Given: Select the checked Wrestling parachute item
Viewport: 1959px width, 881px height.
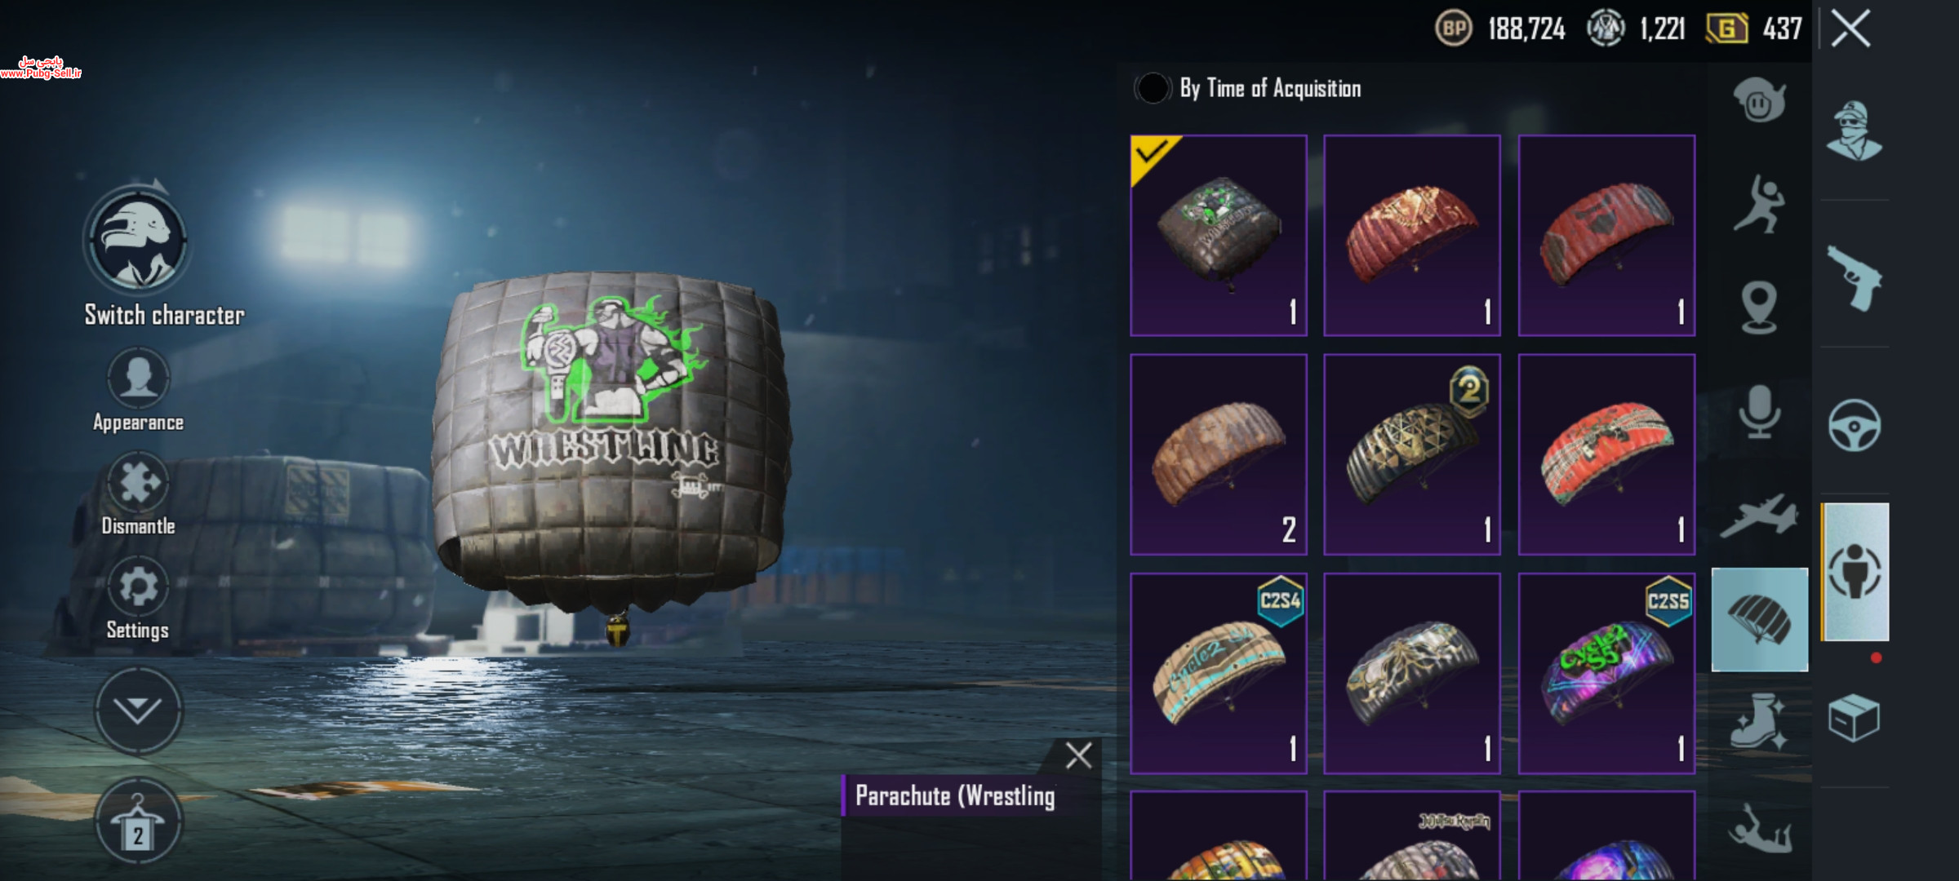Looking at the screenshot, I should pos(1219,236).
